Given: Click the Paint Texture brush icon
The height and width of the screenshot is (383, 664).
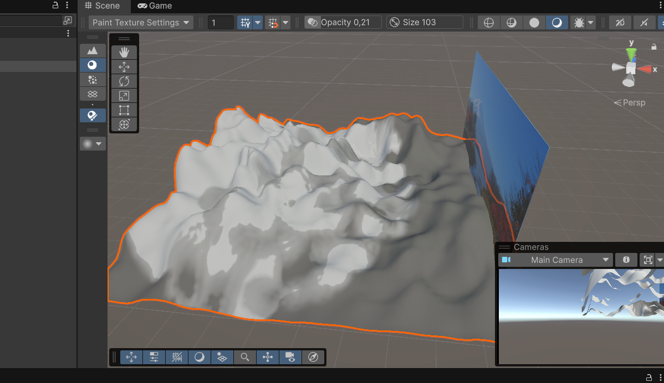Looking at the screenshot, I should point(93,115).
